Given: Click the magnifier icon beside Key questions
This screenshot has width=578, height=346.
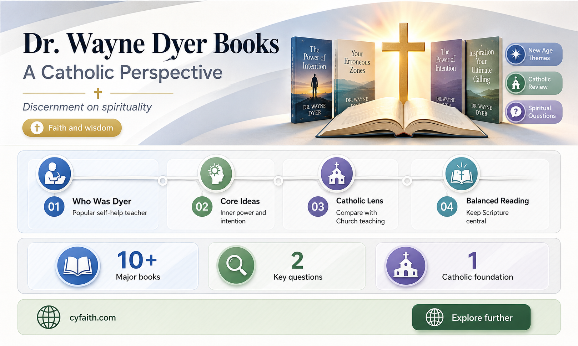Looking at the screenshot, I should [236, 265].
